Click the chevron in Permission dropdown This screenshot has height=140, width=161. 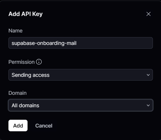pos(148,75)
